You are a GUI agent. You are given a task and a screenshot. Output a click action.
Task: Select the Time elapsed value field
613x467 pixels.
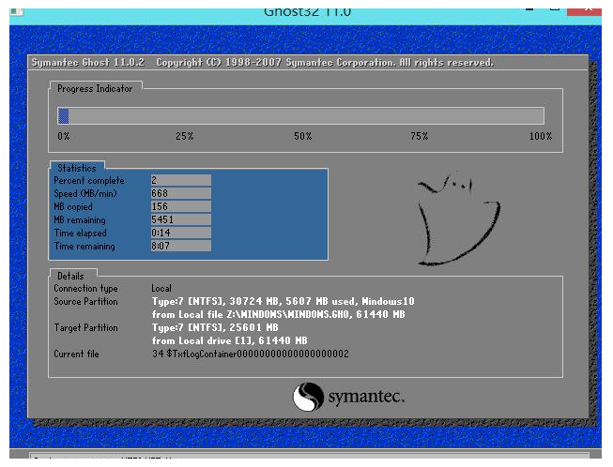tap(180, 233)
